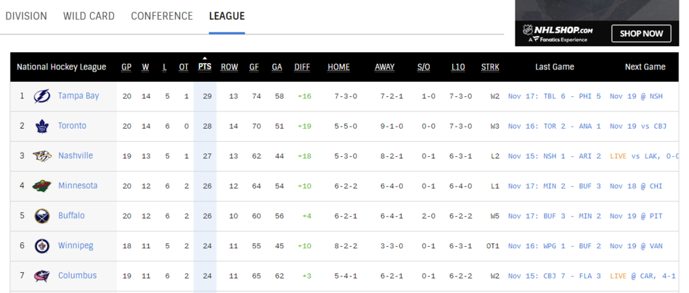Open the CONFERENCE standings tab
This screenshot has width=689, height=293.
[x=162, y=17]
